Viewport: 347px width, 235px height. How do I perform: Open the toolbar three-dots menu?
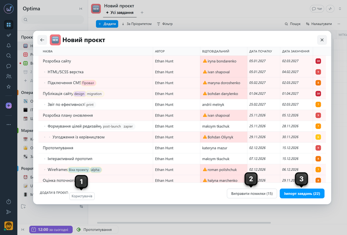[339, 24]
